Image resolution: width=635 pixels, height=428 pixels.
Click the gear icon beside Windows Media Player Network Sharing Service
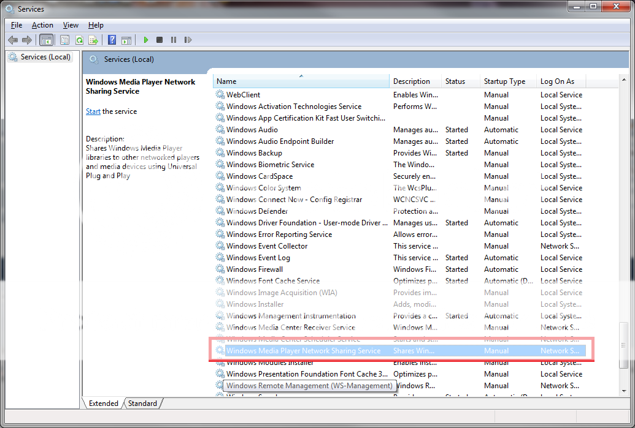click(x=220, y=350)
